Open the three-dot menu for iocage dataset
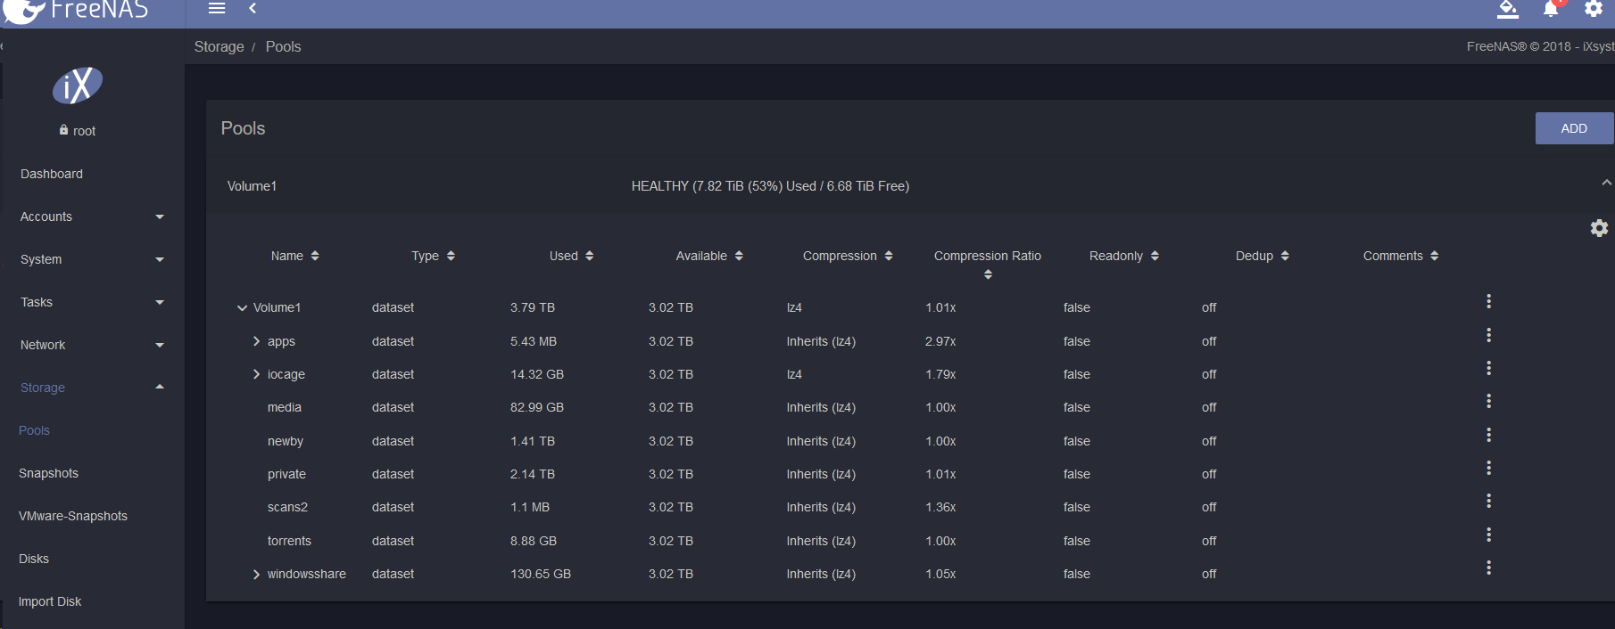The height and width of the screenshot is (629, 1615). point(1488,368)
